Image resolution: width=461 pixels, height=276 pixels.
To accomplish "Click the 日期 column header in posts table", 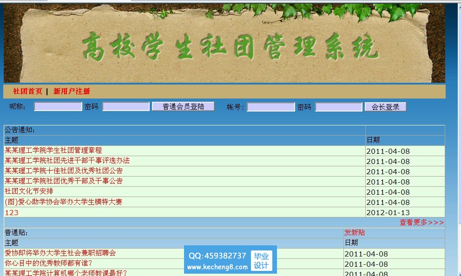I will [394, 243].
